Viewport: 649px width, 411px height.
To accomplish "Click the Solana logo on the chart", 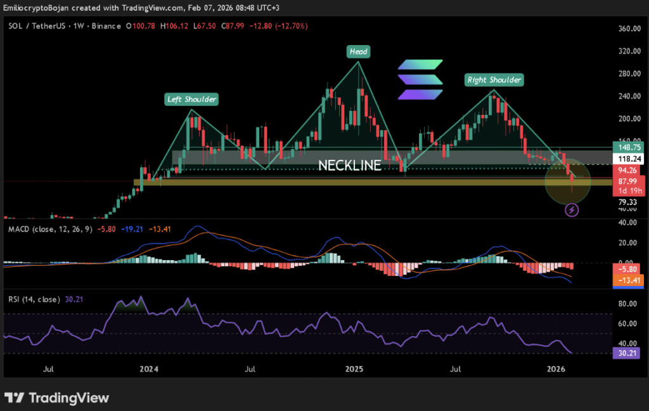I will [421, 79].
